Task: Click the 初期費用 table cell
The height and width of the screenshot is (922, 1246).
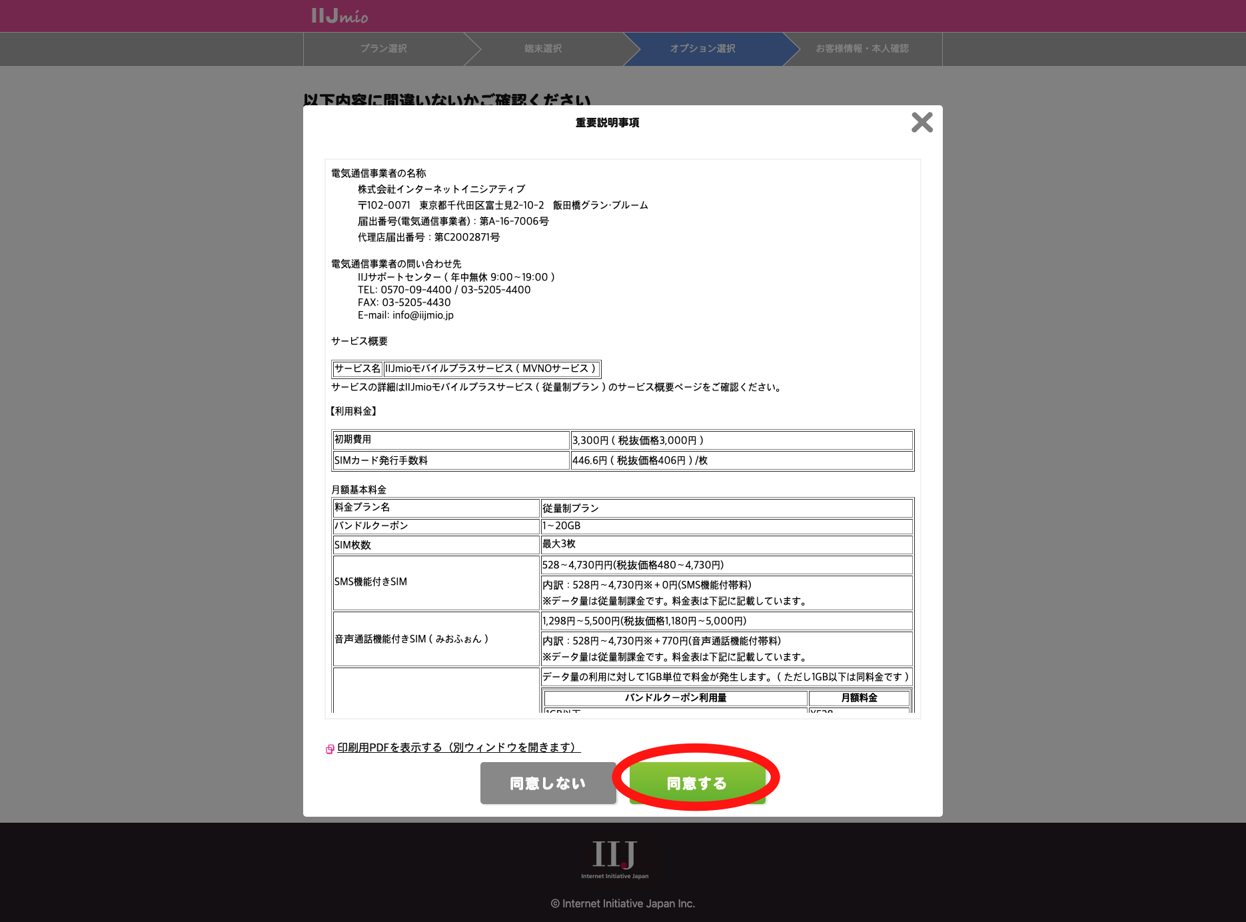Action: pyautogui.click(x=451, y=440)
